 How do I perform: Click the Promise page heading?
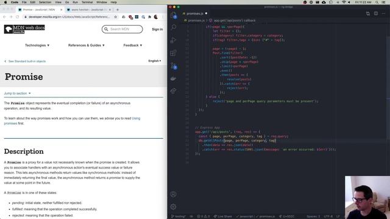(24, 77)
